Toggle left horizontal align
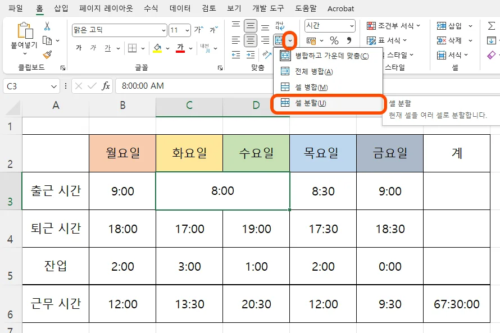 (x=236, y=40)
